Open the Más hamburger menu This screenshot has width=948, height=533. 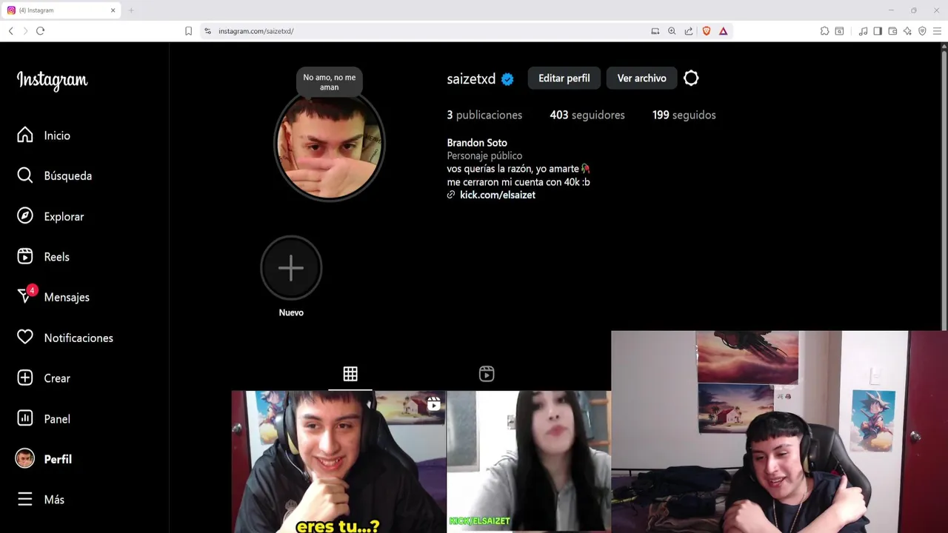tap(25, 499)
